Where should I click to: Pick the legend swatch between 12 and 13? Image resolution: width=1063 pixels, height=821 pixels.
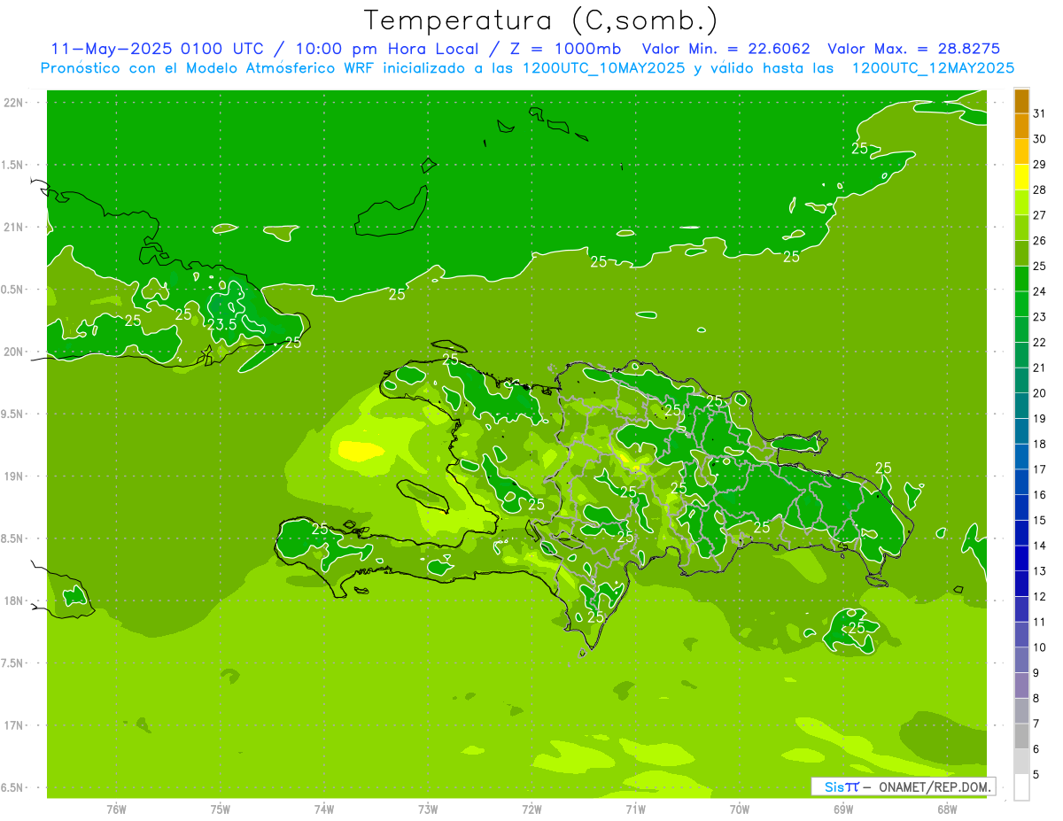pos(1021,584)
